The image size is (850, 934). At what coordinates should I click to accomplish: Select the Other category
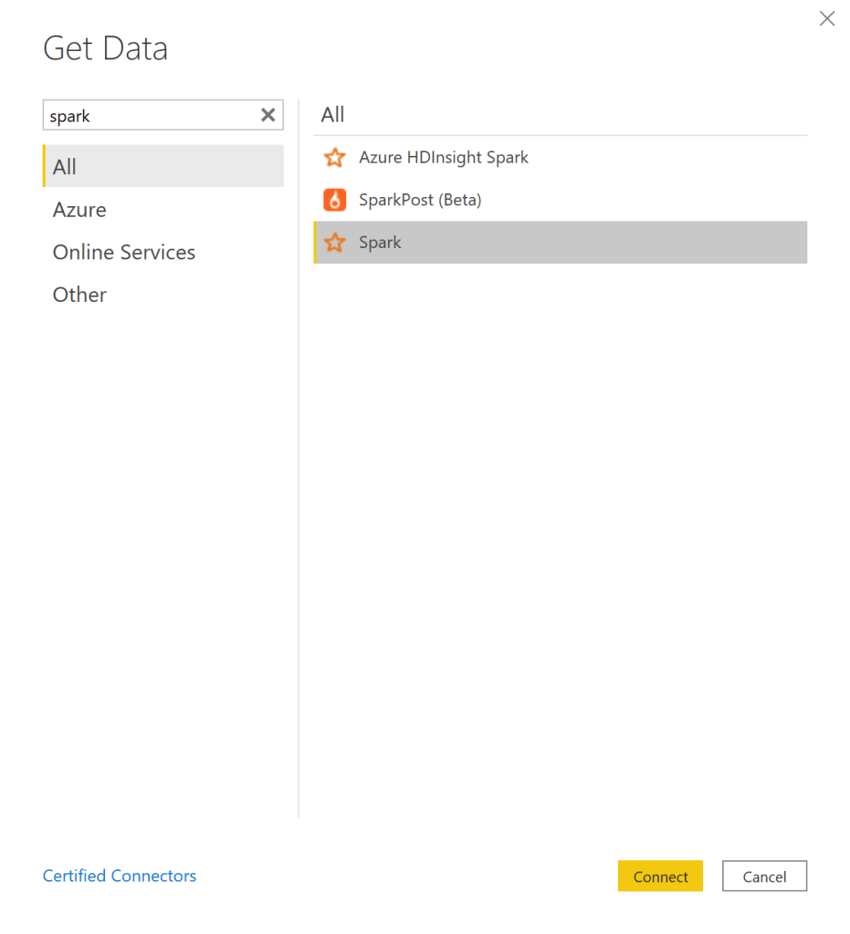click(79, 294)
